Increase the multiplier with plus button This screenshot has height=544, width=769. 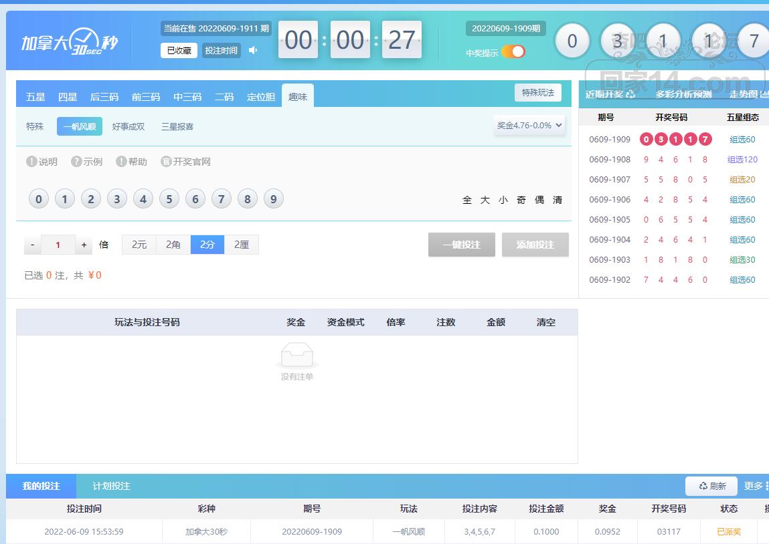click(84, 245)
